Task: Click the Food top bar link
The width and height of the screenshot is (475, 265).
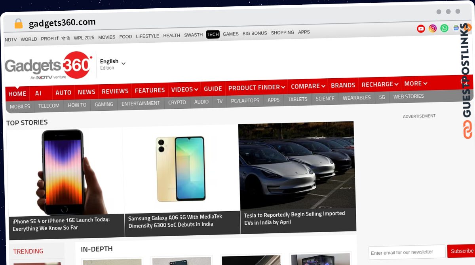Action: [x=125, y=37]
